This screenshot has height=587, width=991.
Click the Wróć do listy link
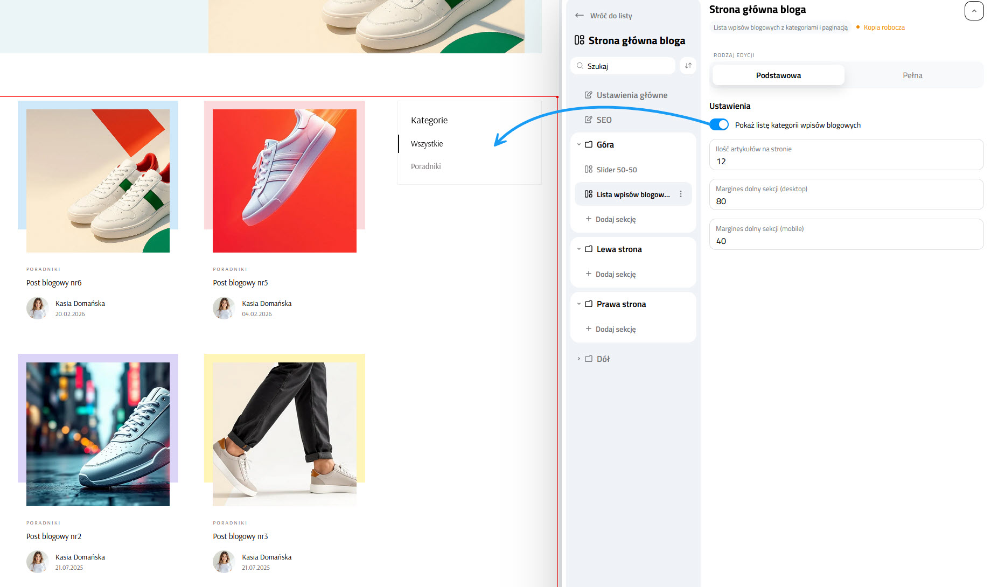pyautogui.click(x=610, y=16)
